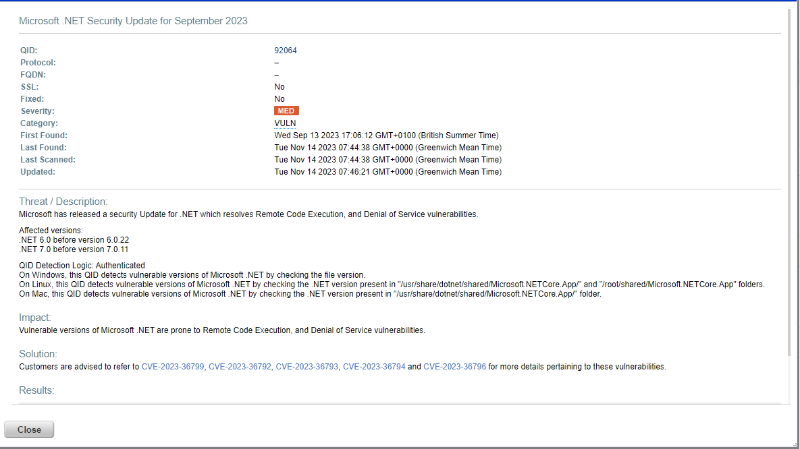Open CVE-2023-36793 link
The height and width of the screenshot is (449, 800).
pyautogui.click(x=306, y=367)
